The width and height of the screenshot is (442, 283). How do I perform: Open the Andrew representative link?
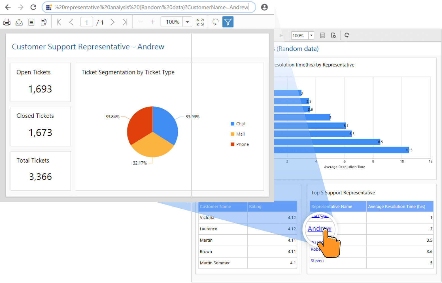coord(319,229)
